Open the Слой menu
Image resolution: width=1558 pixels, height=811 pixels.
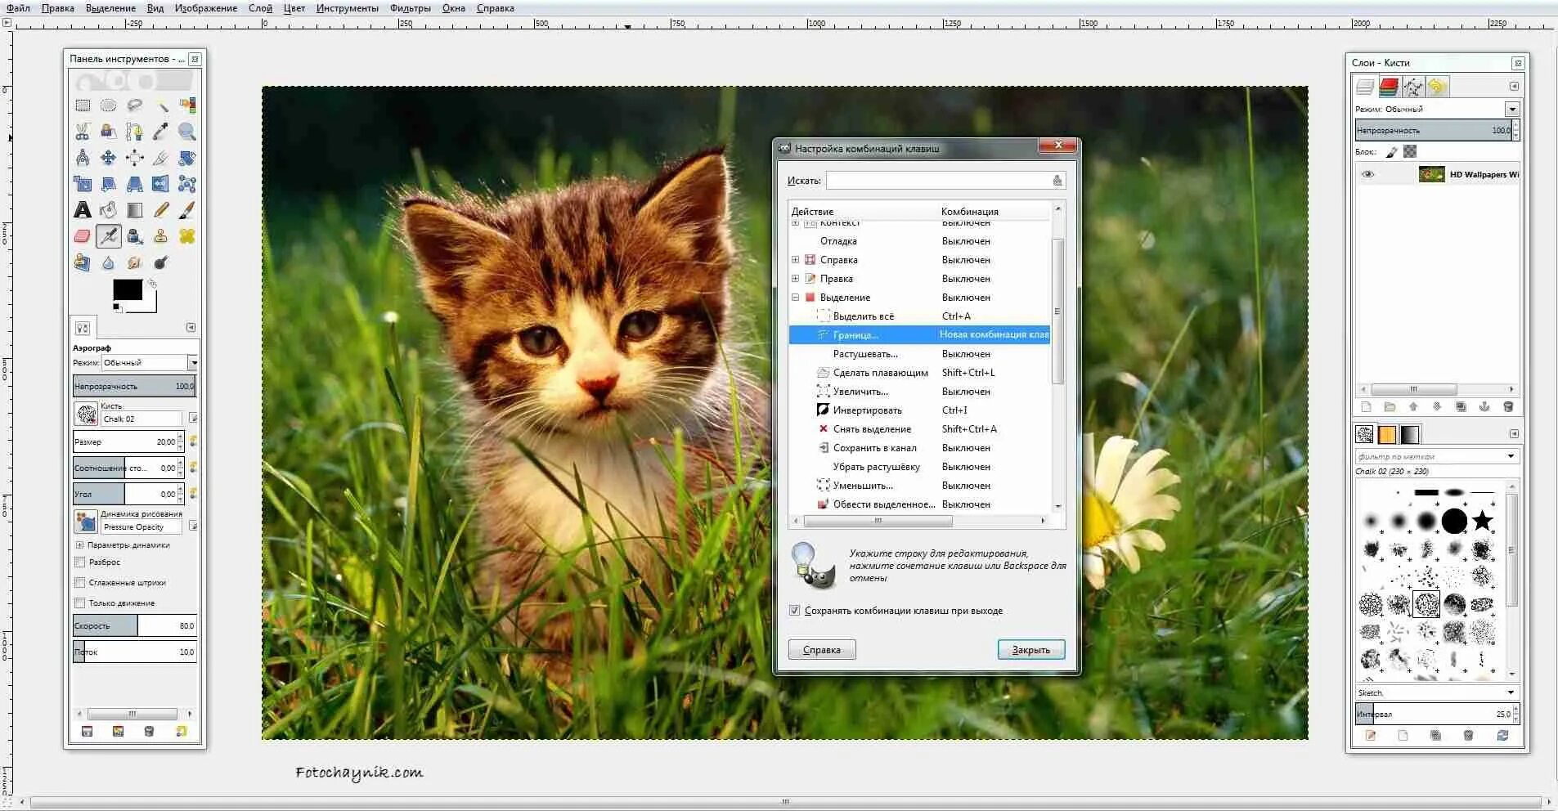click(x=260, y=8)
